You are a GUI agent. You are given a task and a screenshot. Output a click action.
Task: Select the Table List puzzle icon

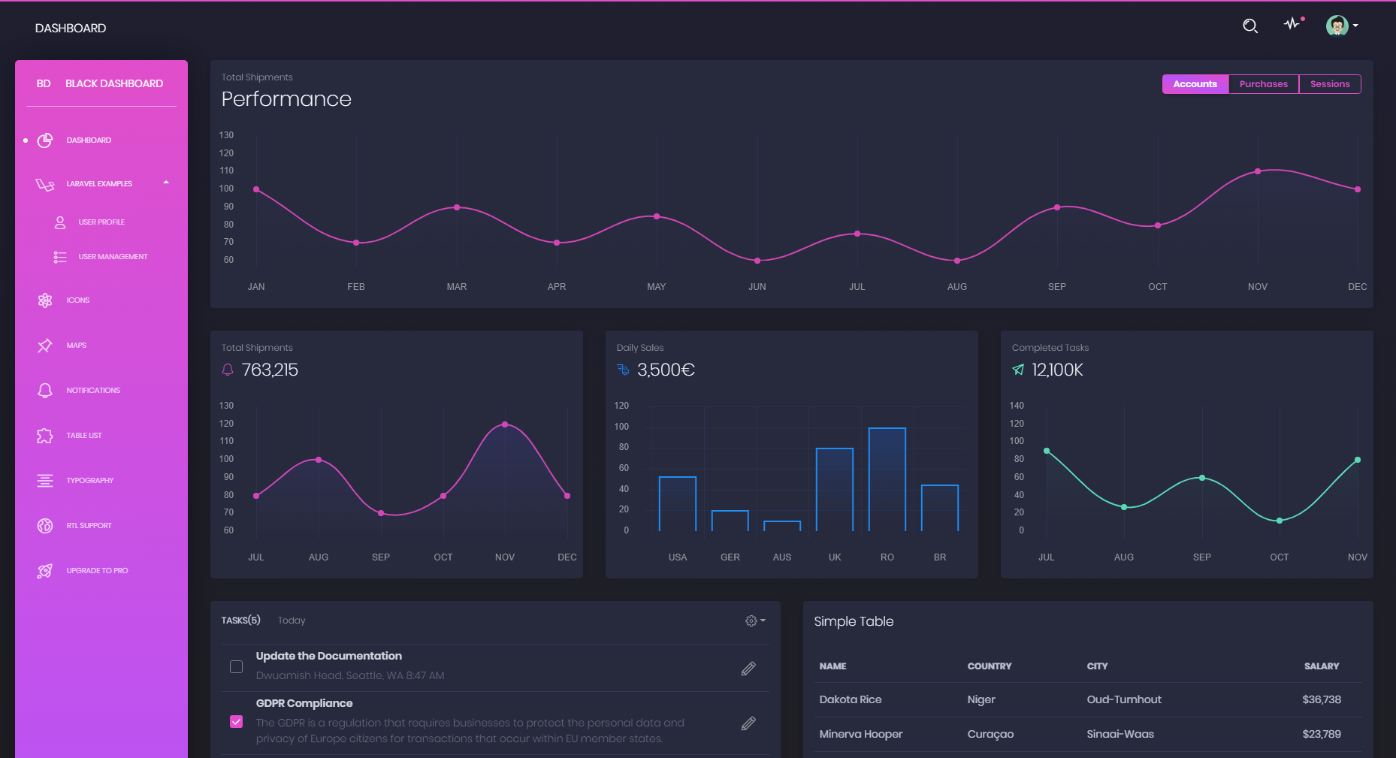(x=45, y=436)
